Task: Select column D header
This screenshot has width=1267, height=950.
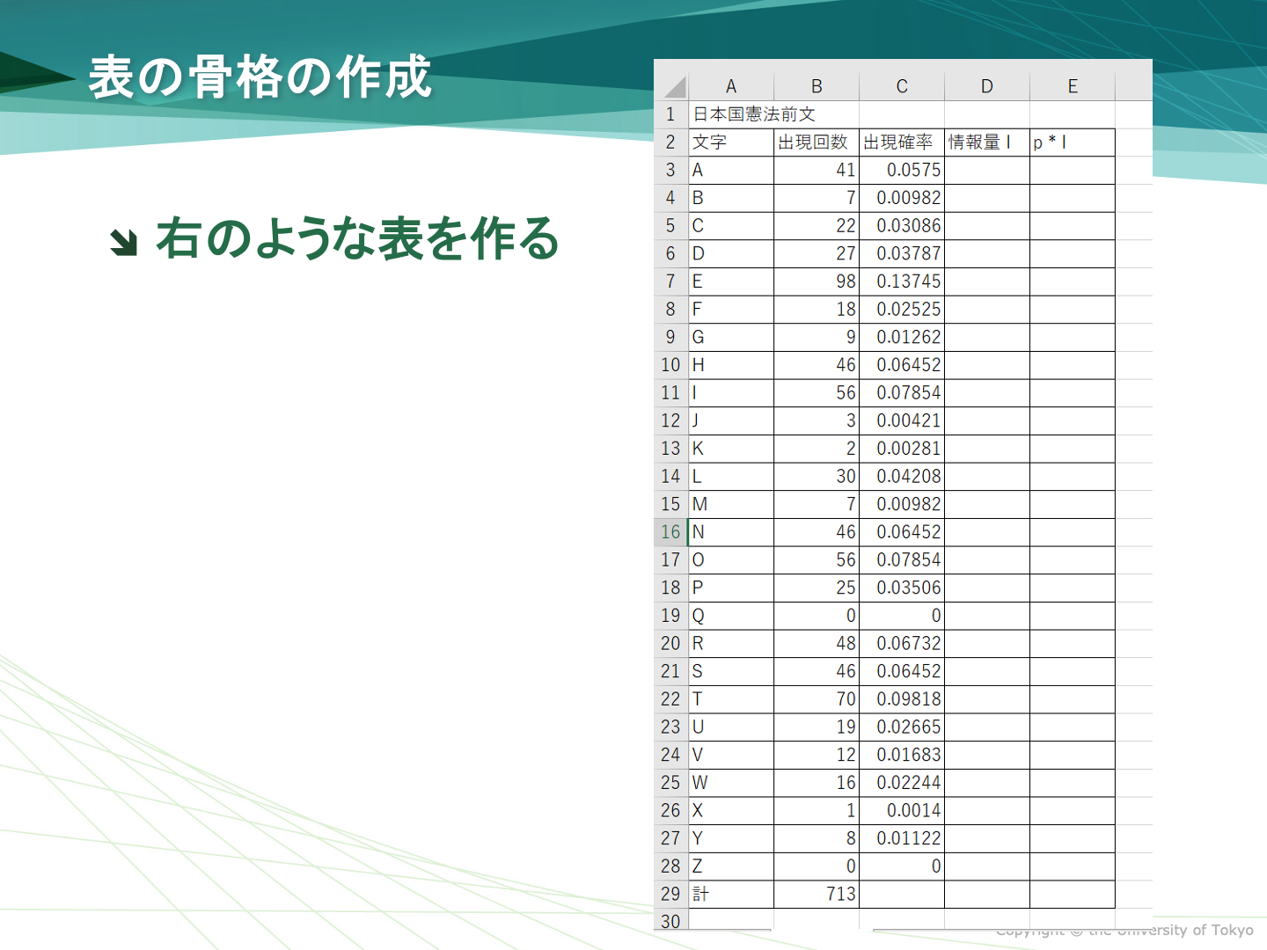Action: click(987, 86)
